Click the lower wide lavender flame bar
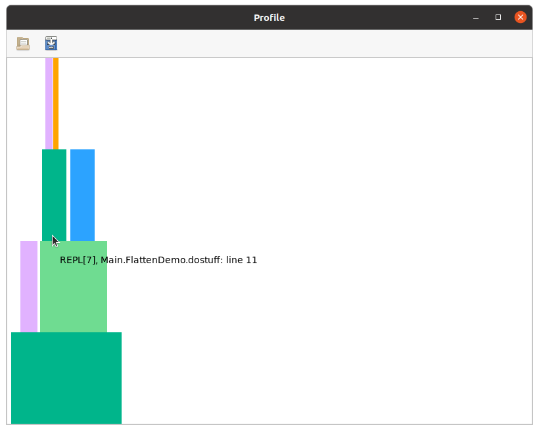539x431 pixels. (29, 286)
